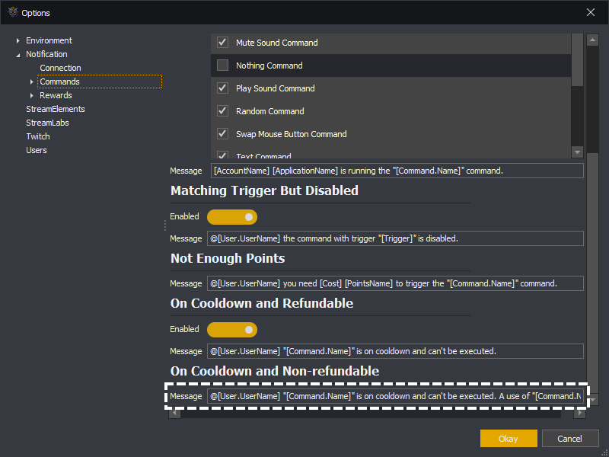Viewport: 609px width, 457px height.
Task: Select the Mute Sound Command row text
Action: coord(277,43)
